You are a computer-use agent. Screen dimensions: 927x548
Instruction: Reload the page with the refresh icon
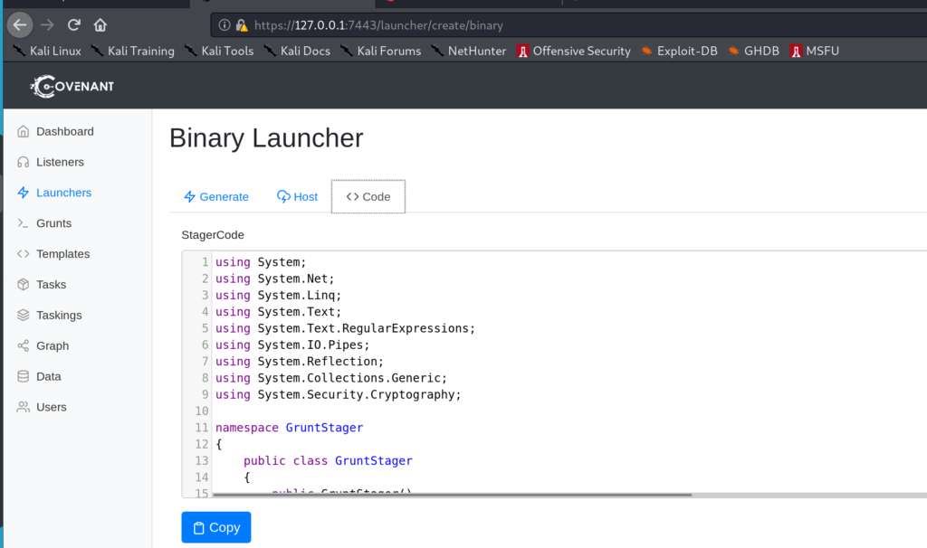74,24
